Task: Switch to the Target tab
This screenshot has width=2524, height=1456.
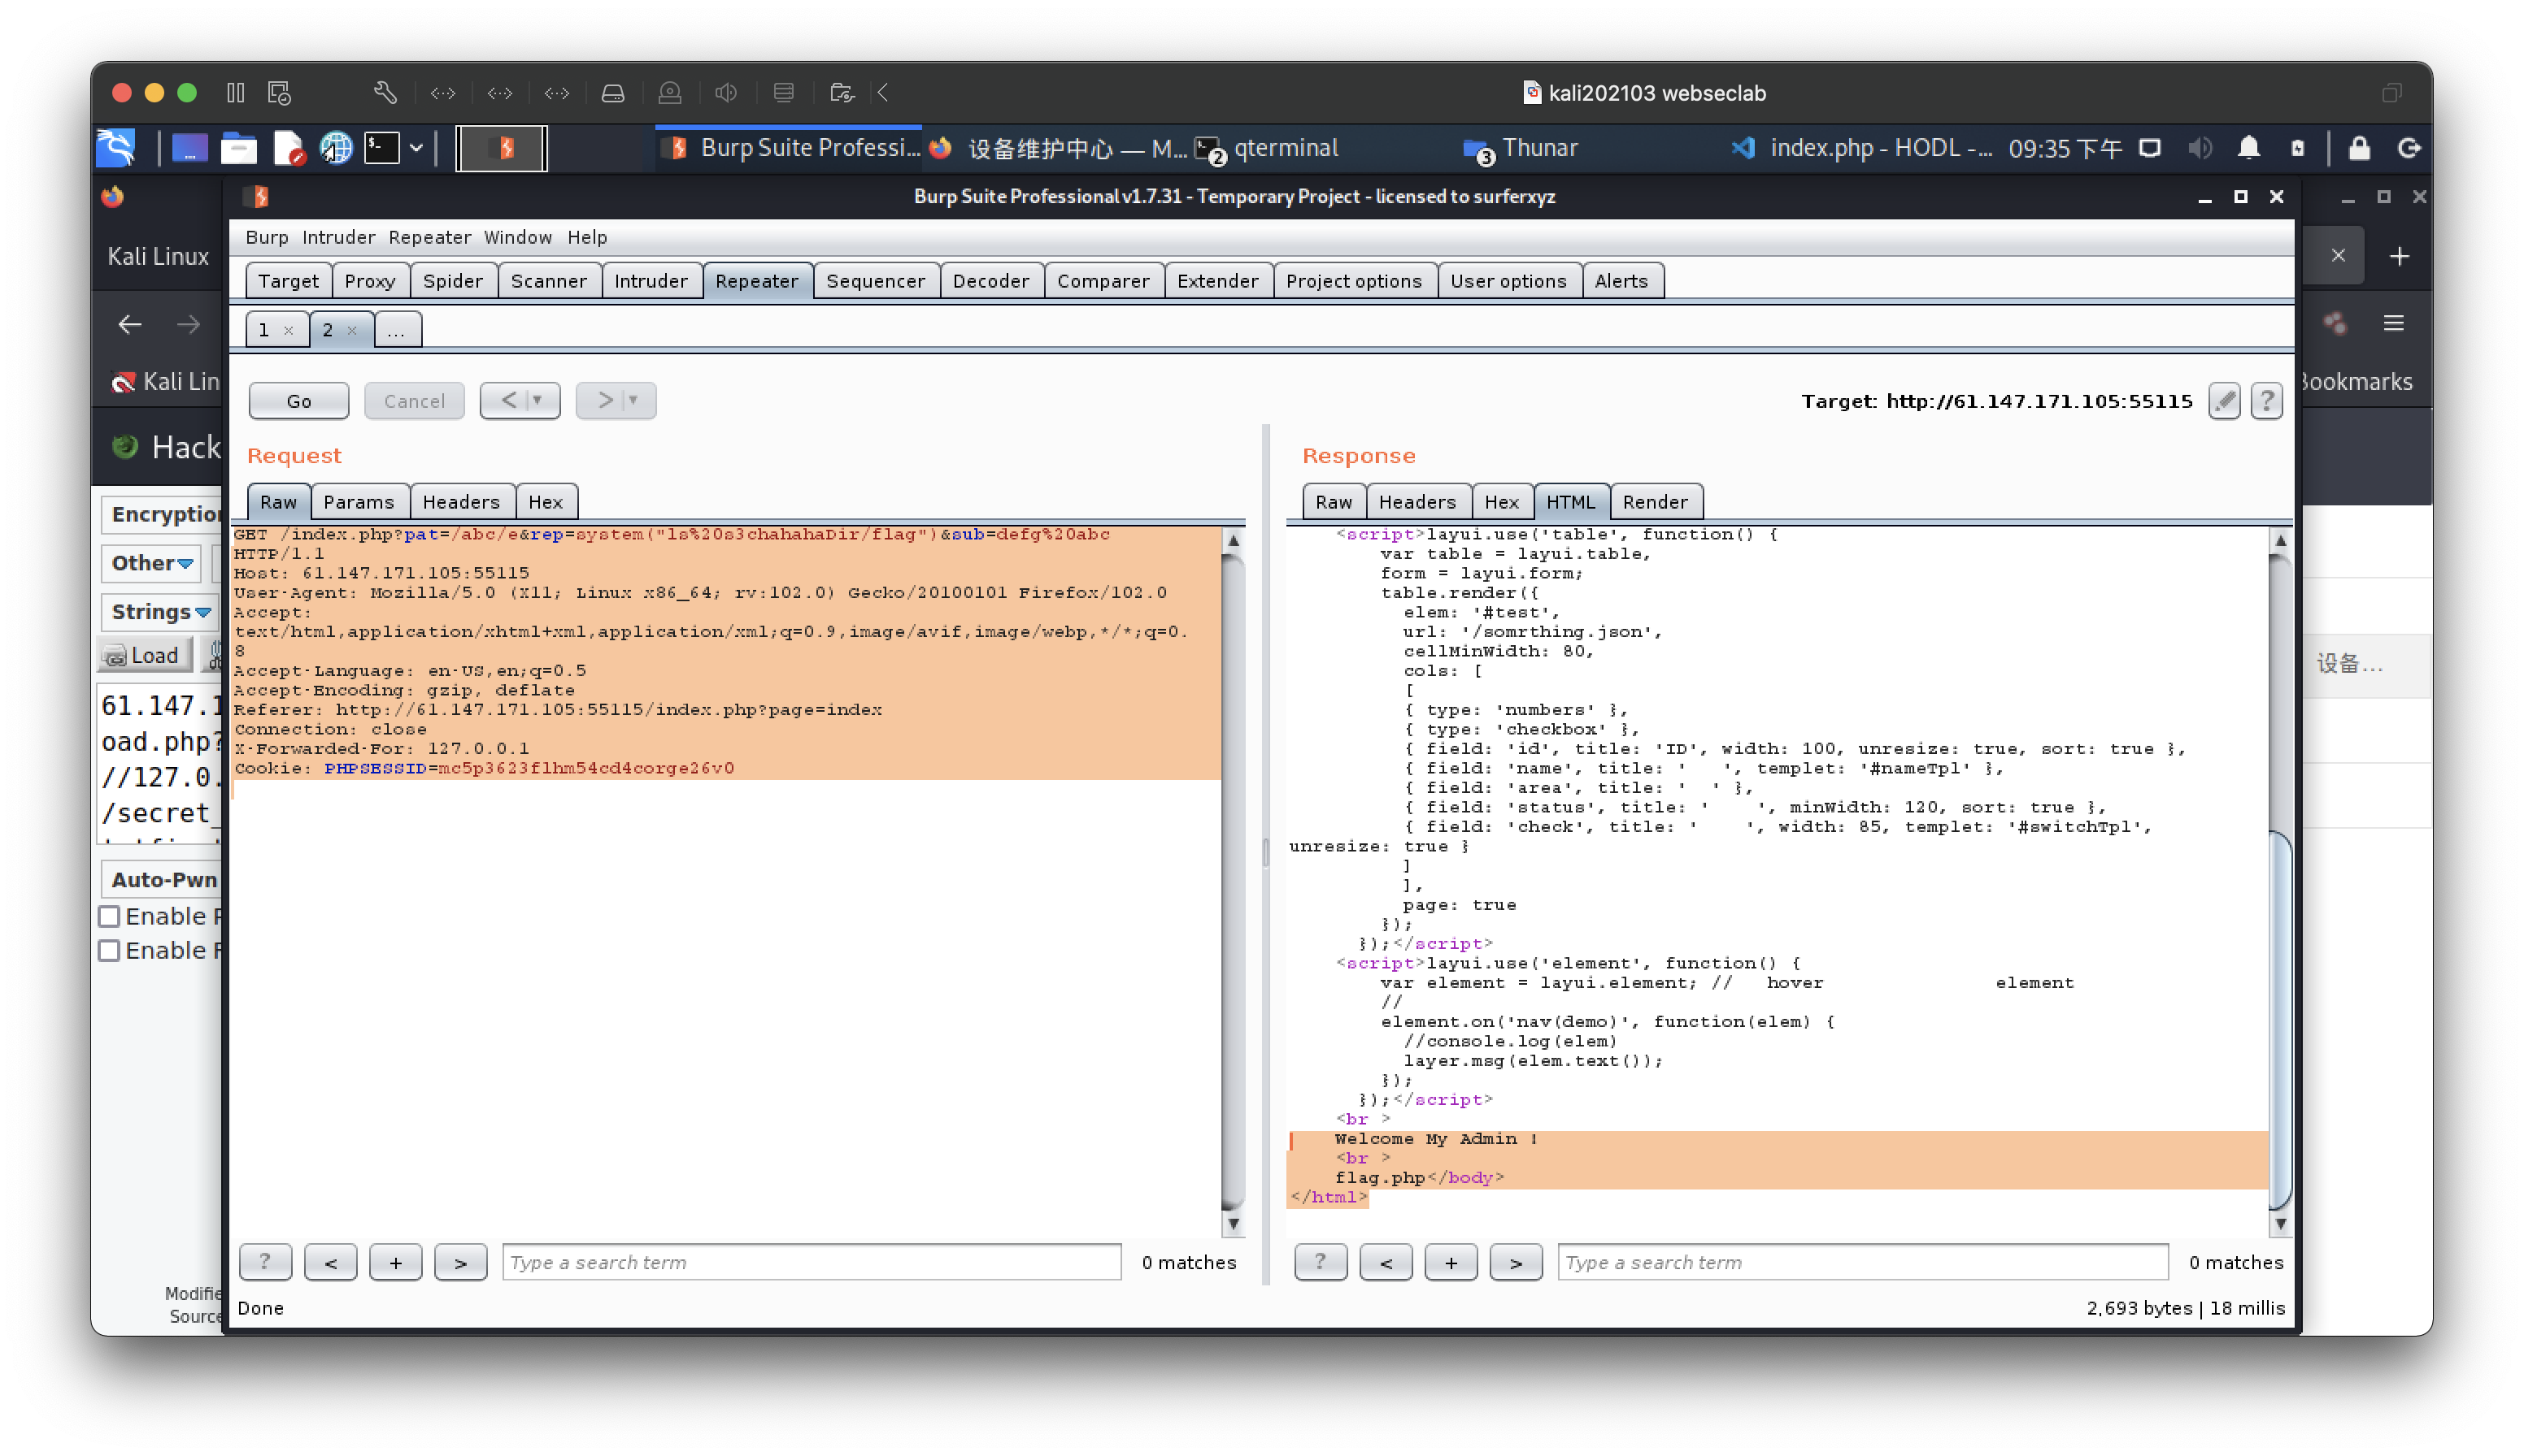Action: 288,281
